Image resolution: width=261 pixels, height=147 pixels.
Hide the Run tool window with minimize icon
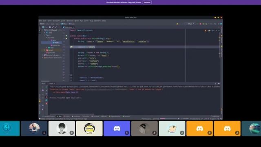click(x=219, y=83)
